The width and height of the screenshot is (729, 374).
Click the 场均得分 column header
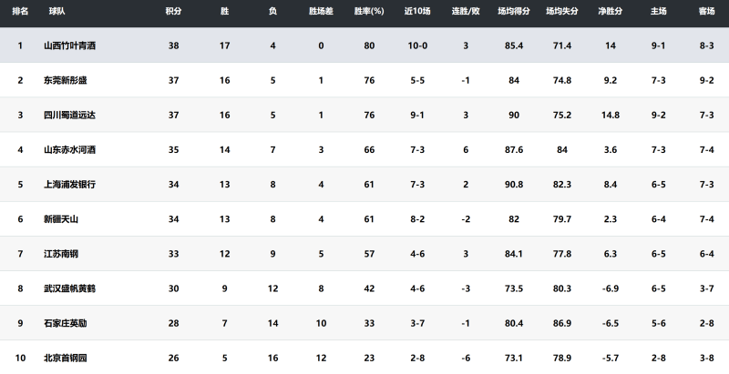[514, 12]
